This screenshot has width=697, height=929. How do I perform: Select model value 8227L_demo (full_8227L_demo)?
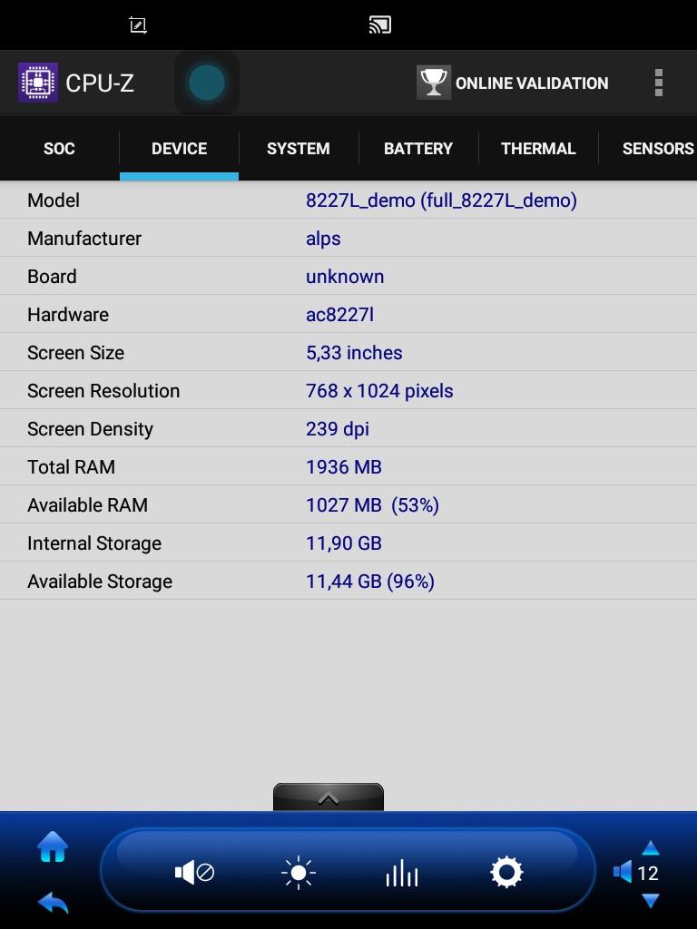coord(441,200)
